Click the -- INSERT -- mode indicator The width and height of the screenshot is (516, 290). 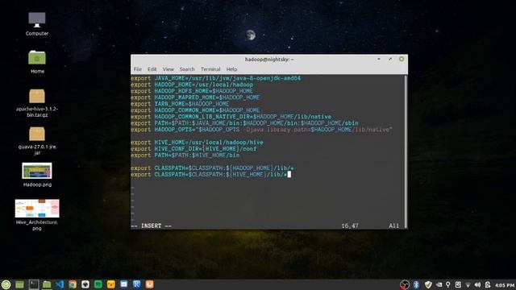tap(152, 226)
